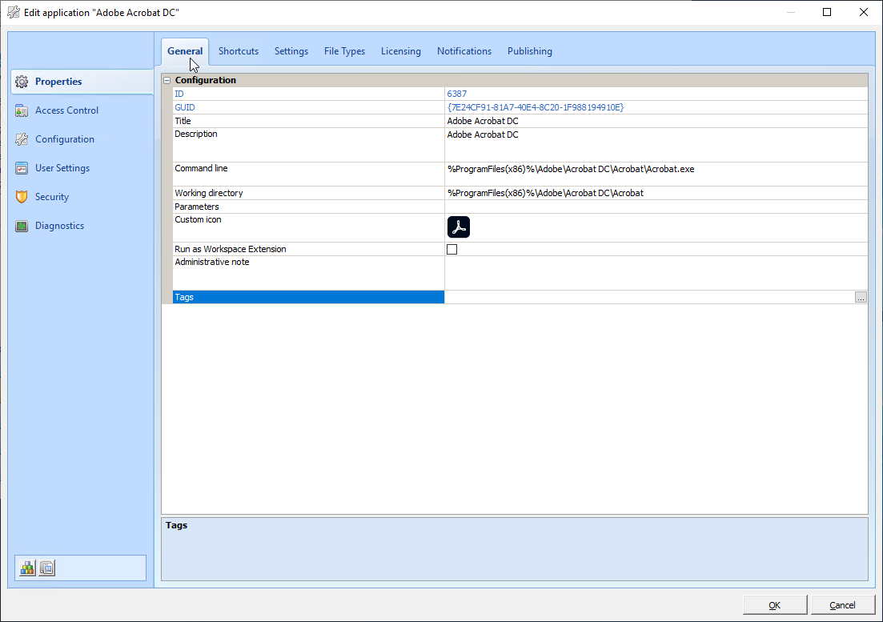Go to the Licensing tab
The height and width of the screenshot is (622, 883).
point(400,51)
